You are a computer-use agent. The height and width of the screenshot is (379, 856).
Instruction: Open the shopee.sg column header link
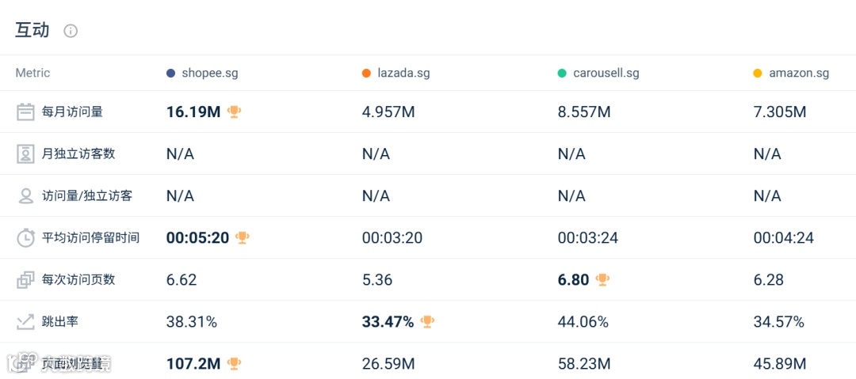[x=209, y=73]
